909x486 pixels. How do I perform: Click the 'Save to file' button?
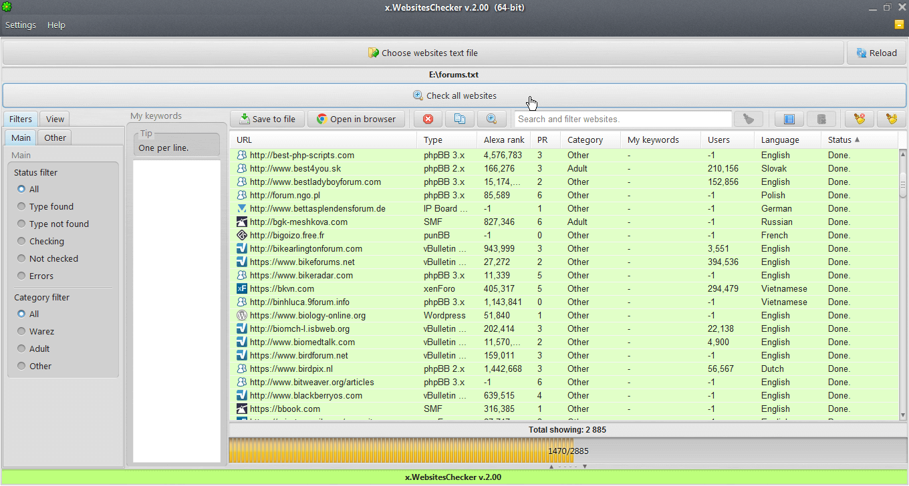267,119
